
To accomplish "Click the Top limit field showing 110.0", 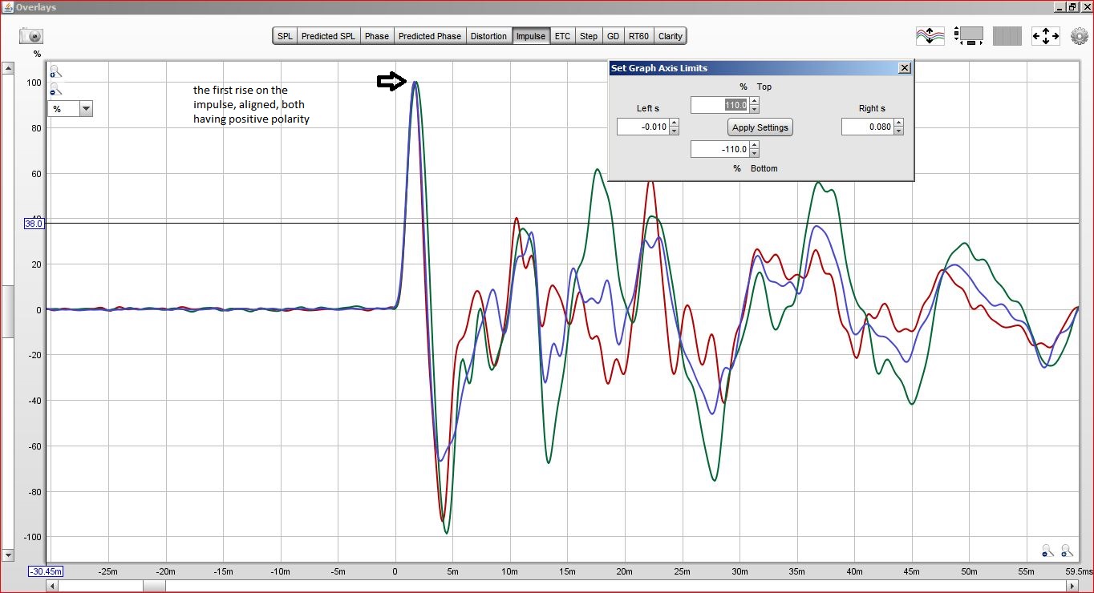I will click(x=719, y=105).
